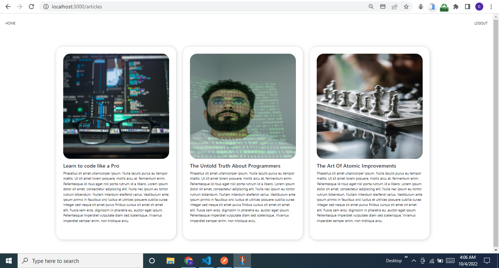Reload the articles page with the refresh icon

tap(31, 7)
